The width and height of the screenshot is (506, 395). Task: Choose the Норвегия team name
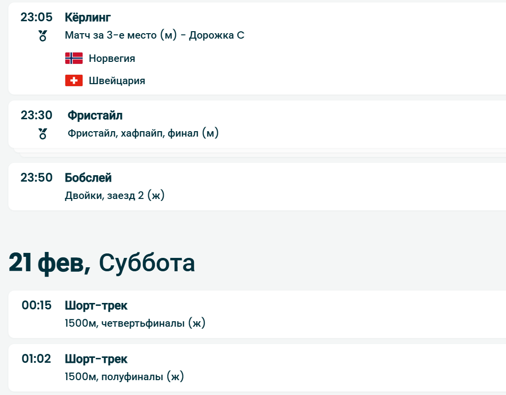pos(112,58)
